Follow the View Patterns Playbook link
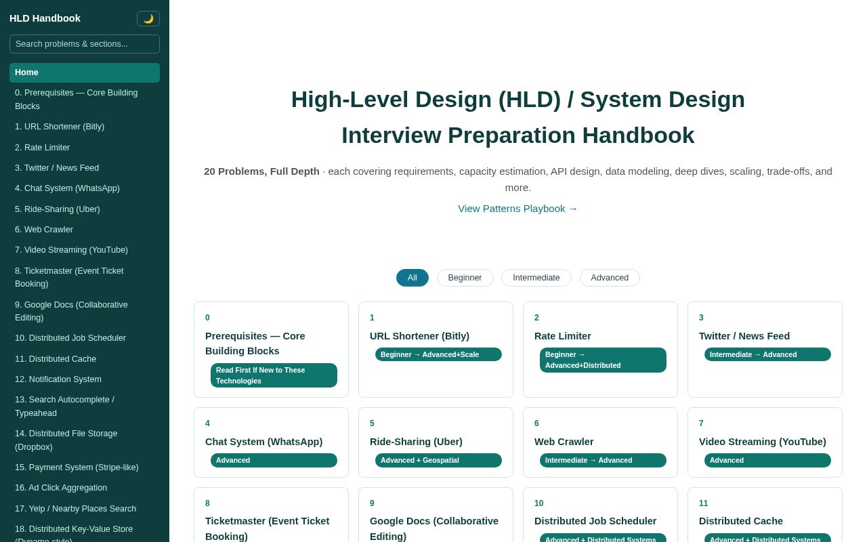This screenshot has width=867, height=542. pos(518,209)
